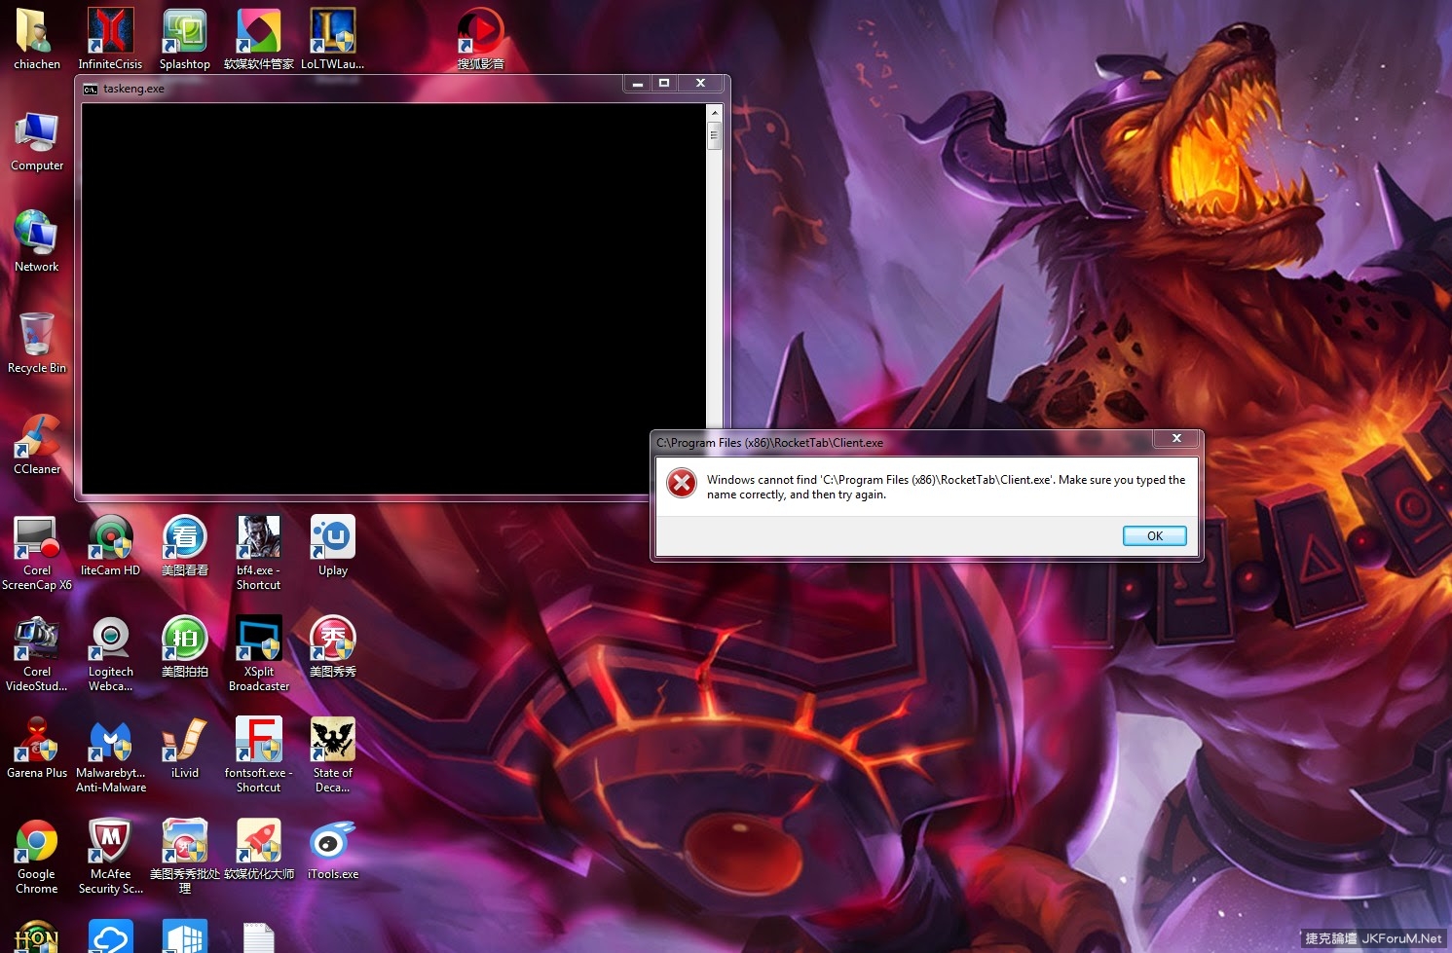Select the McAfee Security Scan icon
The width and height of the screenshot is (1452, 953).
coord(111,842)
